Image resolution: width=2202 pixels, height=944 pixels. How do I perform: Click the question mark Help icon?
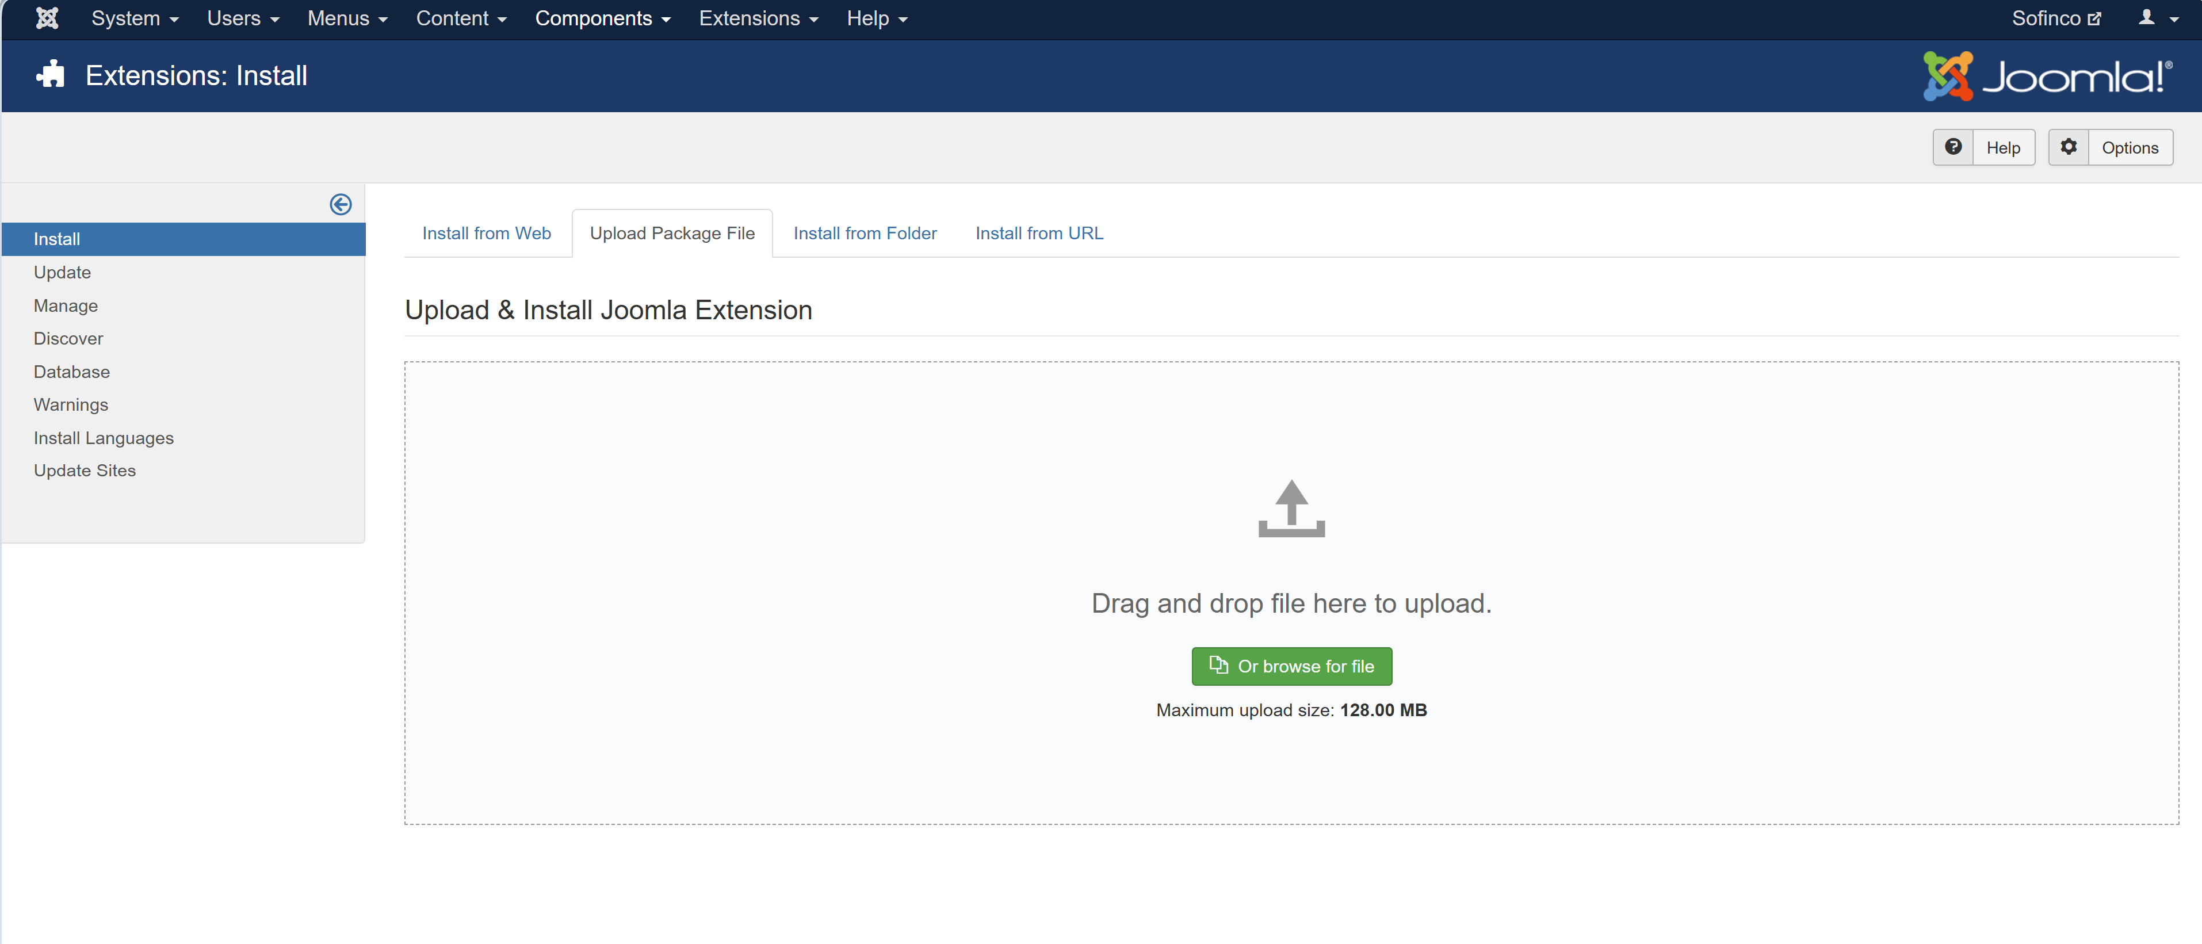[x=1952, y=147]
